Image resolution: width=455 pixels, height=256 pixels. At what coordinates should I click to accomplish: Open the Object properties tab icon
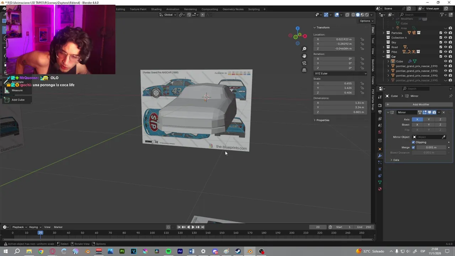380,149
